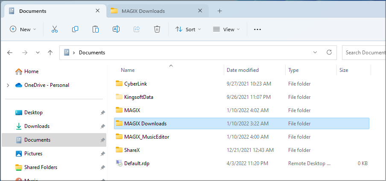Click the document icon in address bar

point(67,52)
